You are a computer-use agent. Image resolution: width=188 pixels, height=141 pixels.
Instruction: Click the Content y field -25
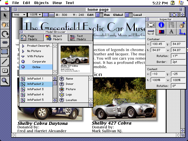click(178, 74)
